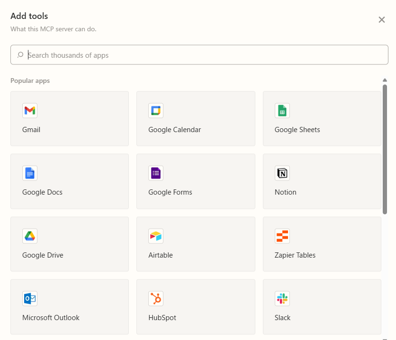Select the Slack label
This screenshot has width=396, height=340.
(x=282, y=318)
